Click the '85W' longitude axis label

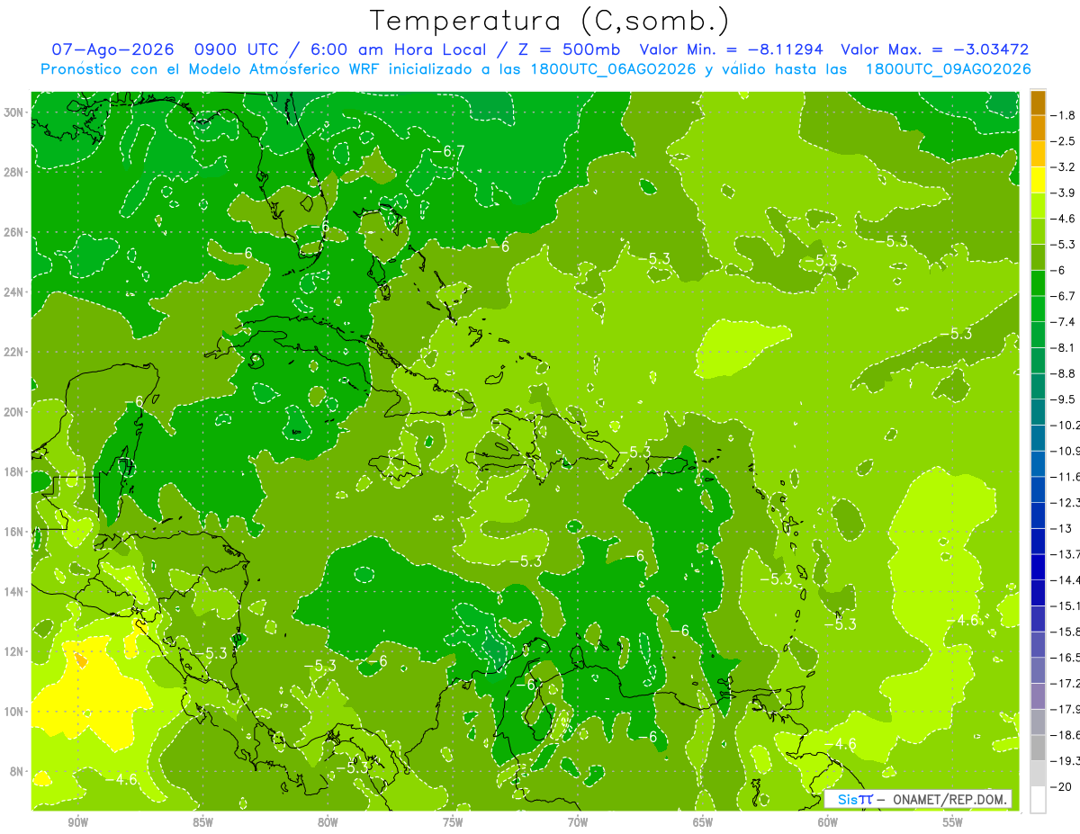click(202, 822)
